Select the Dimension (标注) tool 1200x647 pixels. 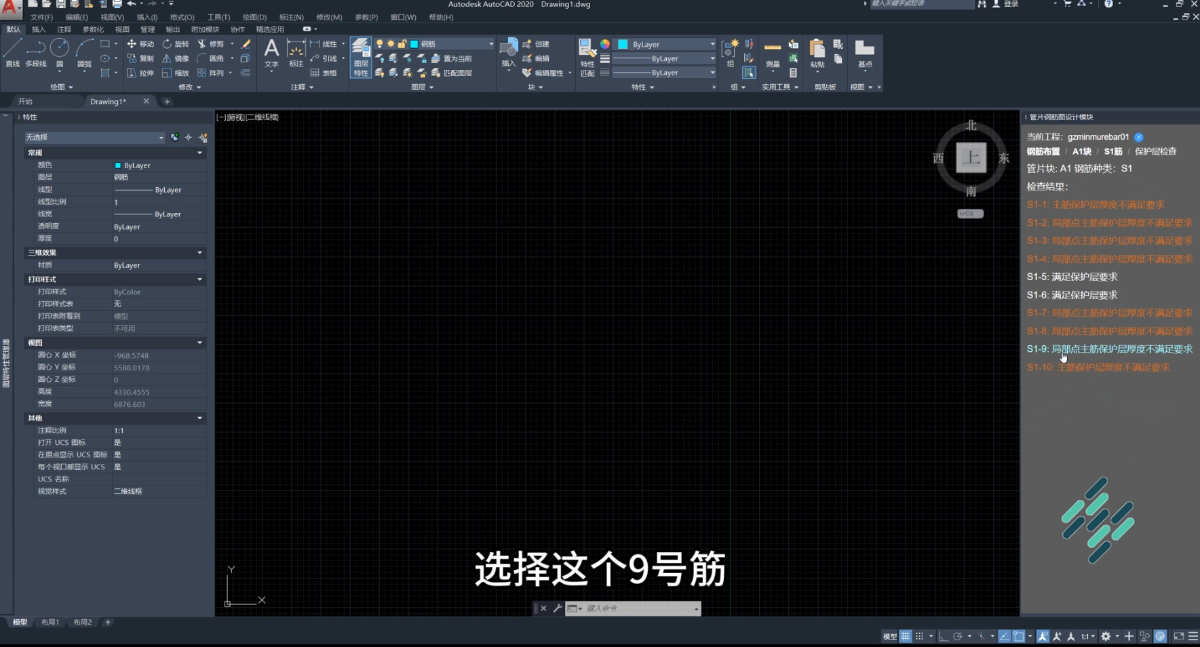click(x=296, y=53)
